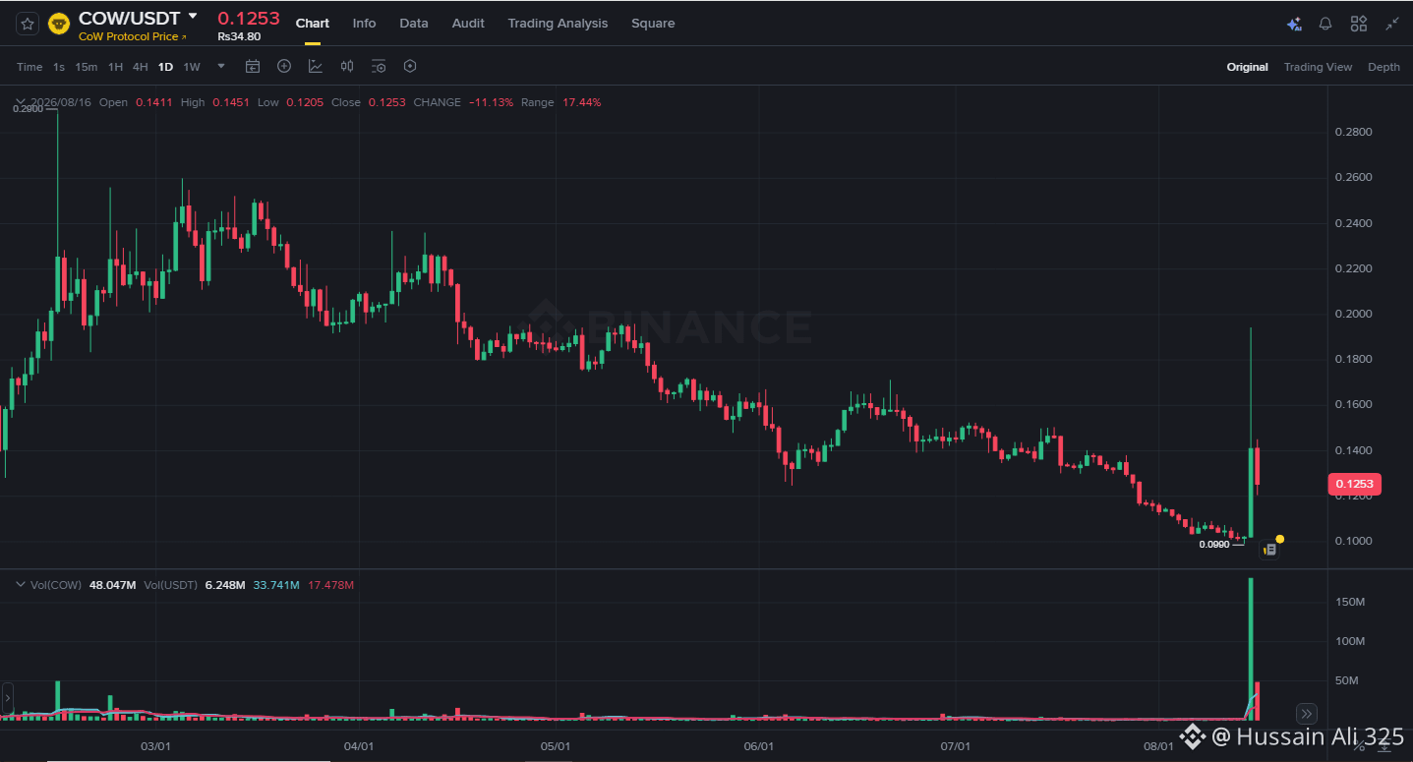Open the CoW Protocol Price link

pyautogui.click(x=132, y=36)
